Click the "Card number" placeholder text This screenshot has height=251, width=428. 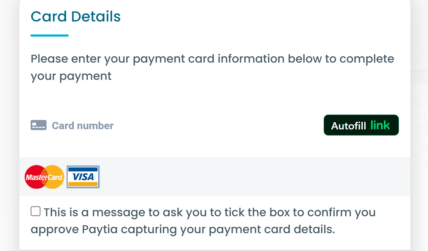click(x=83, y=125)
